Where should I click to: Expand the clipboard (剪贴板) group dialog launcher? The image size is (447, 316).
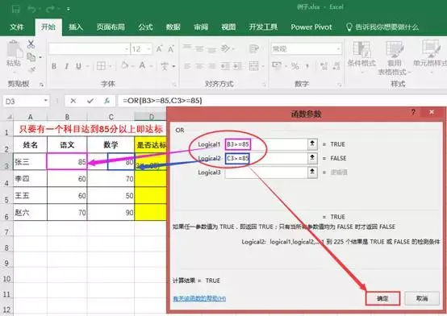coord(42,85)
